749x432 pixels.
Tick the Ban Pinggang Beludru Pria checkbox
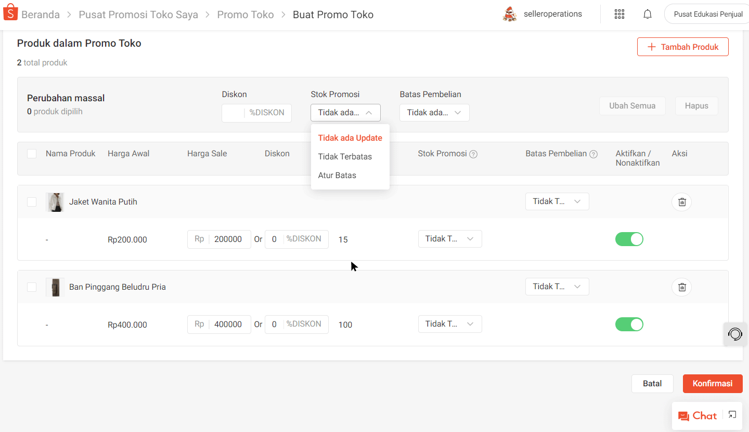pos(32,287)
